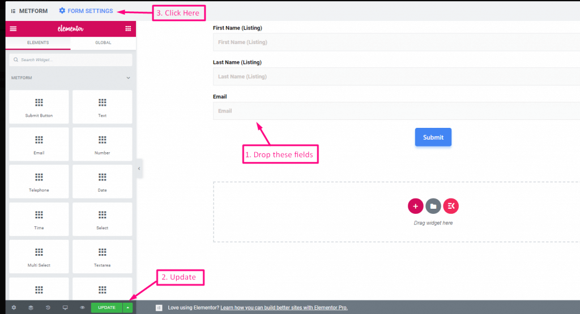
Task: Select the Select widget
Action: (102, 220)
